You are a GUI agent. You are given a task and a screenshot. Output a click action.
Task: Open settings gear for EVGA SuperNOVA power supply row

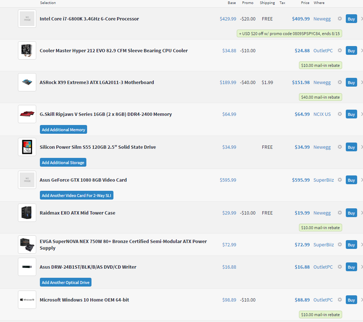[340, 245]
